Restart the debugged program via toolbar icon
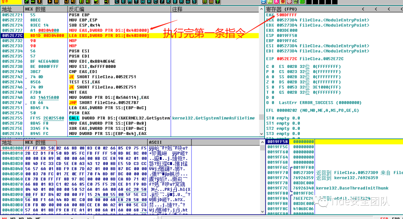Viewport: 403px width, 219px height. tap(27, 2)
